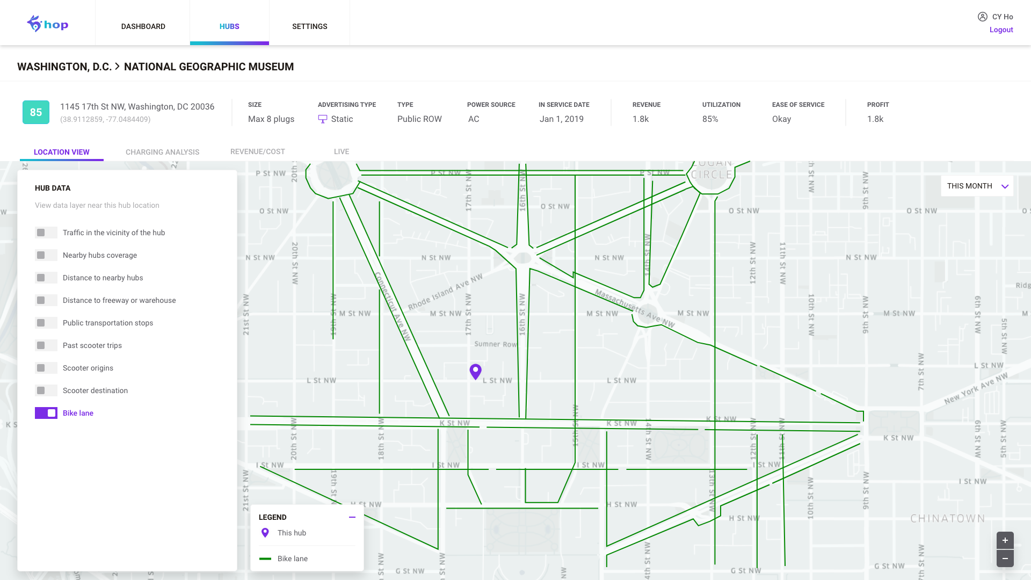Zoom out on the map
The image size is (1031, 580).
pos(1005,559)
